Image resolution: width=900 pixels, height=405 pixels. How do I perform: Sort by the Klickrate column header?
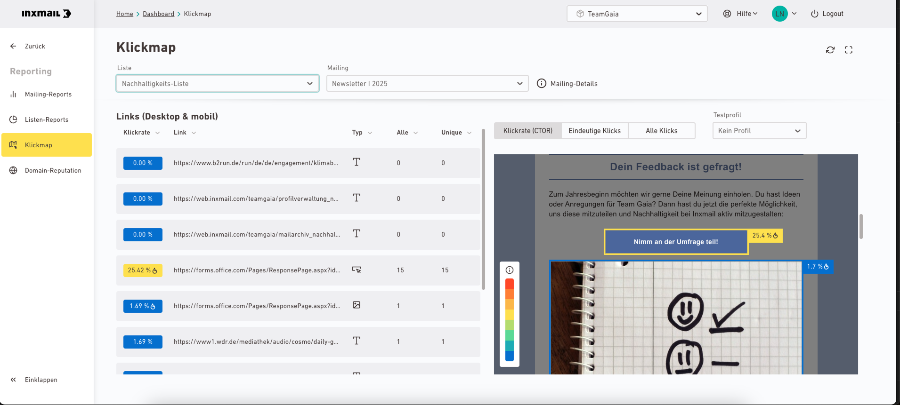(x=141, y=133)
